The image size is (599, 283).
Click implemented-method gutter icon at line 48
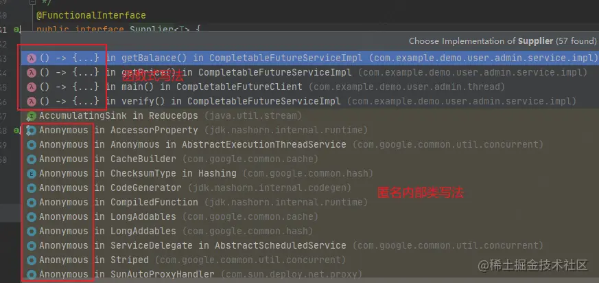coord(16,131)
